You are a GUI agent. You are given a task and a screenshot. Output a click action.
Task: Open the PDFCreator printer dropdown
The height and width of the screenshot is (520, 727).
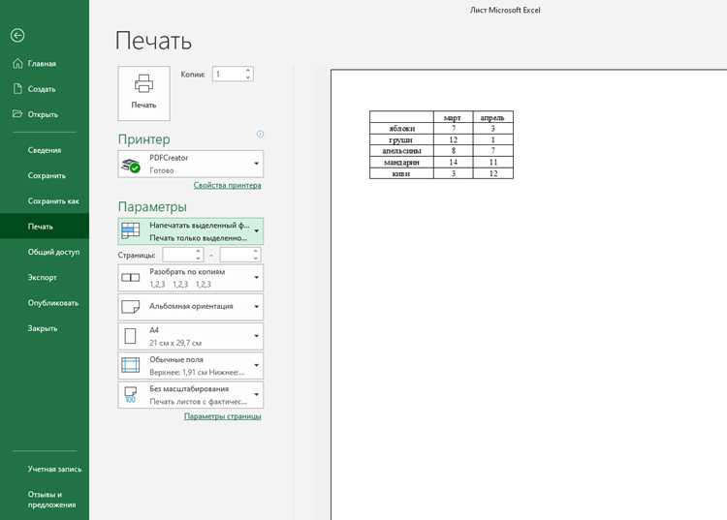(257, 164)
